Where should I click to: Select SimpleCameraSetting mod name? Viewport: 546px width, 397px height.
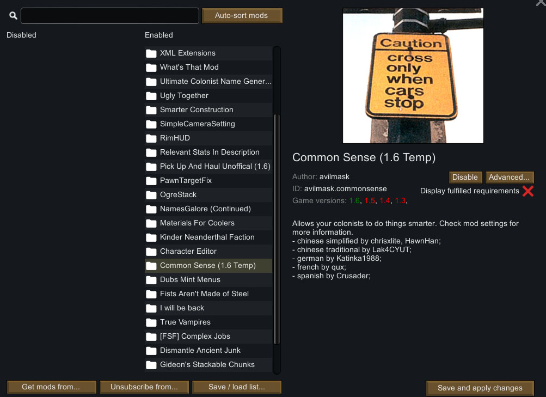click(198, 124)
